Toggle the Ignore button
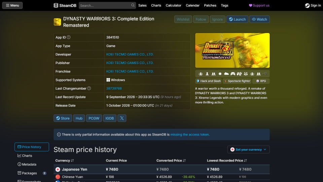The height and width of the screenshot is (182, 323). point(217,19)
